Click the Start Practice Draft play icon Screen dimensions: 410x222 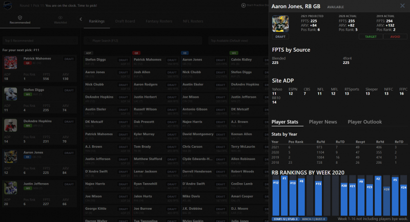tap(243, 5)
